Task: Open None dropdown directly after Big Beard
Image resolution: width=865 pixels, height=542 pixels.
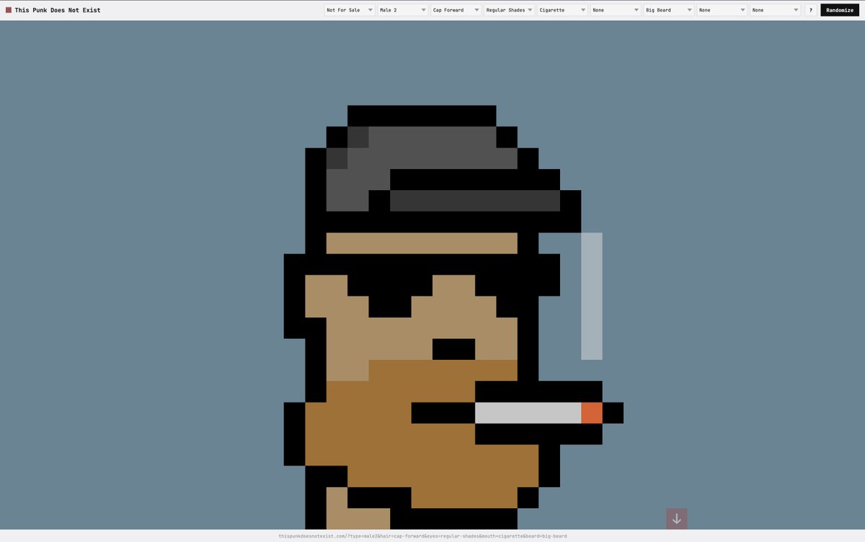Action: coord(722,10)
